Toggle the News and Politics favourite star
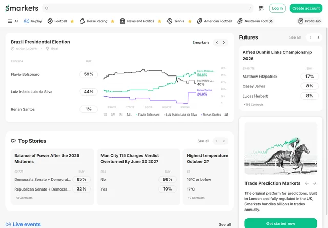The image size is (328, 228). tap(159, 21)
